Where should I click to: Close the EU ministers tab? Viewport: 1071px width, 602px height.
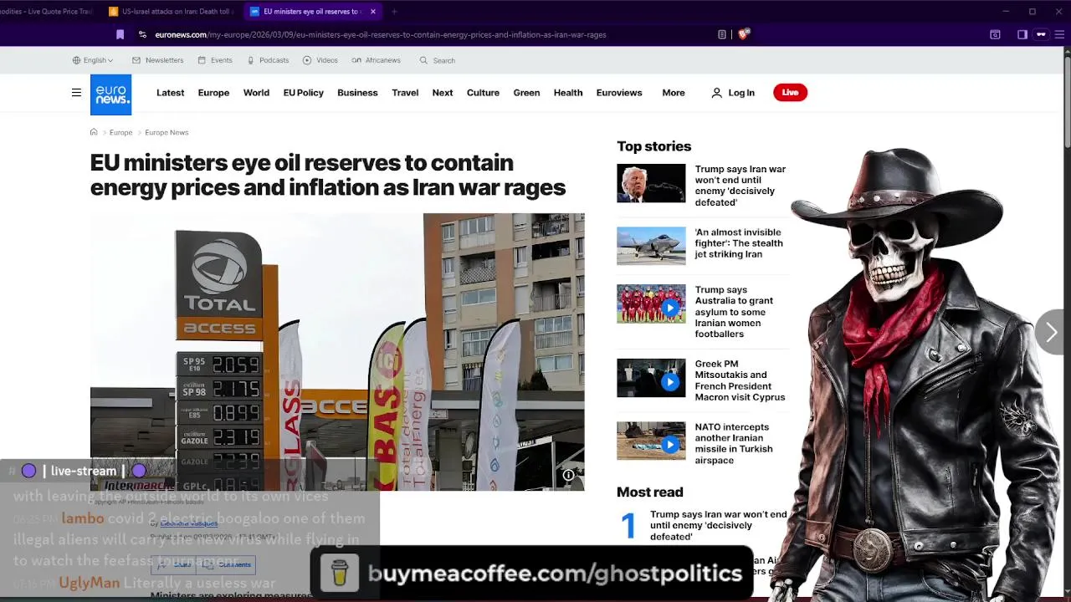372,12
